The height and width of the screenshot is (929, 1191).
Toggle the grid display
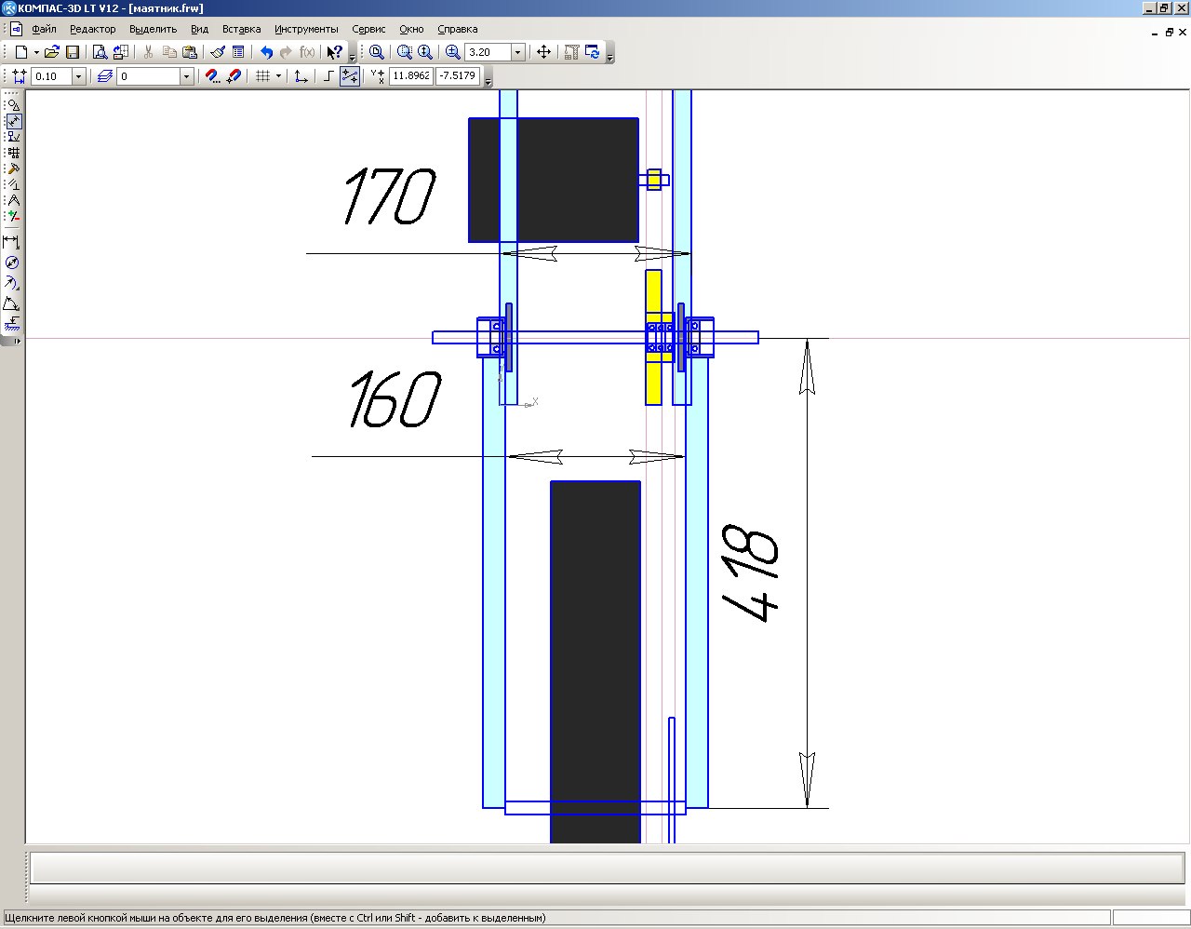coord(263,76)
